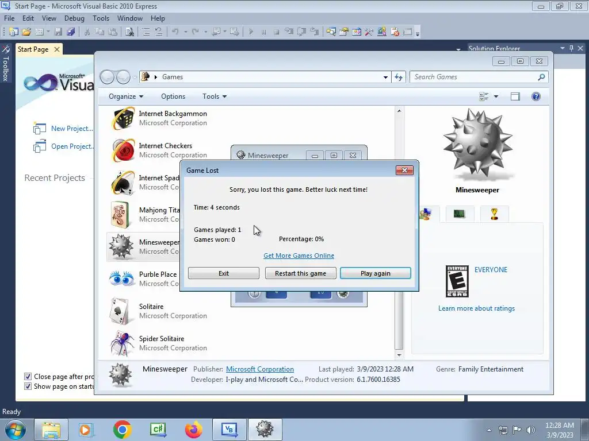Open Windows Start orb

pyautogui.click(x=15, y=430)
